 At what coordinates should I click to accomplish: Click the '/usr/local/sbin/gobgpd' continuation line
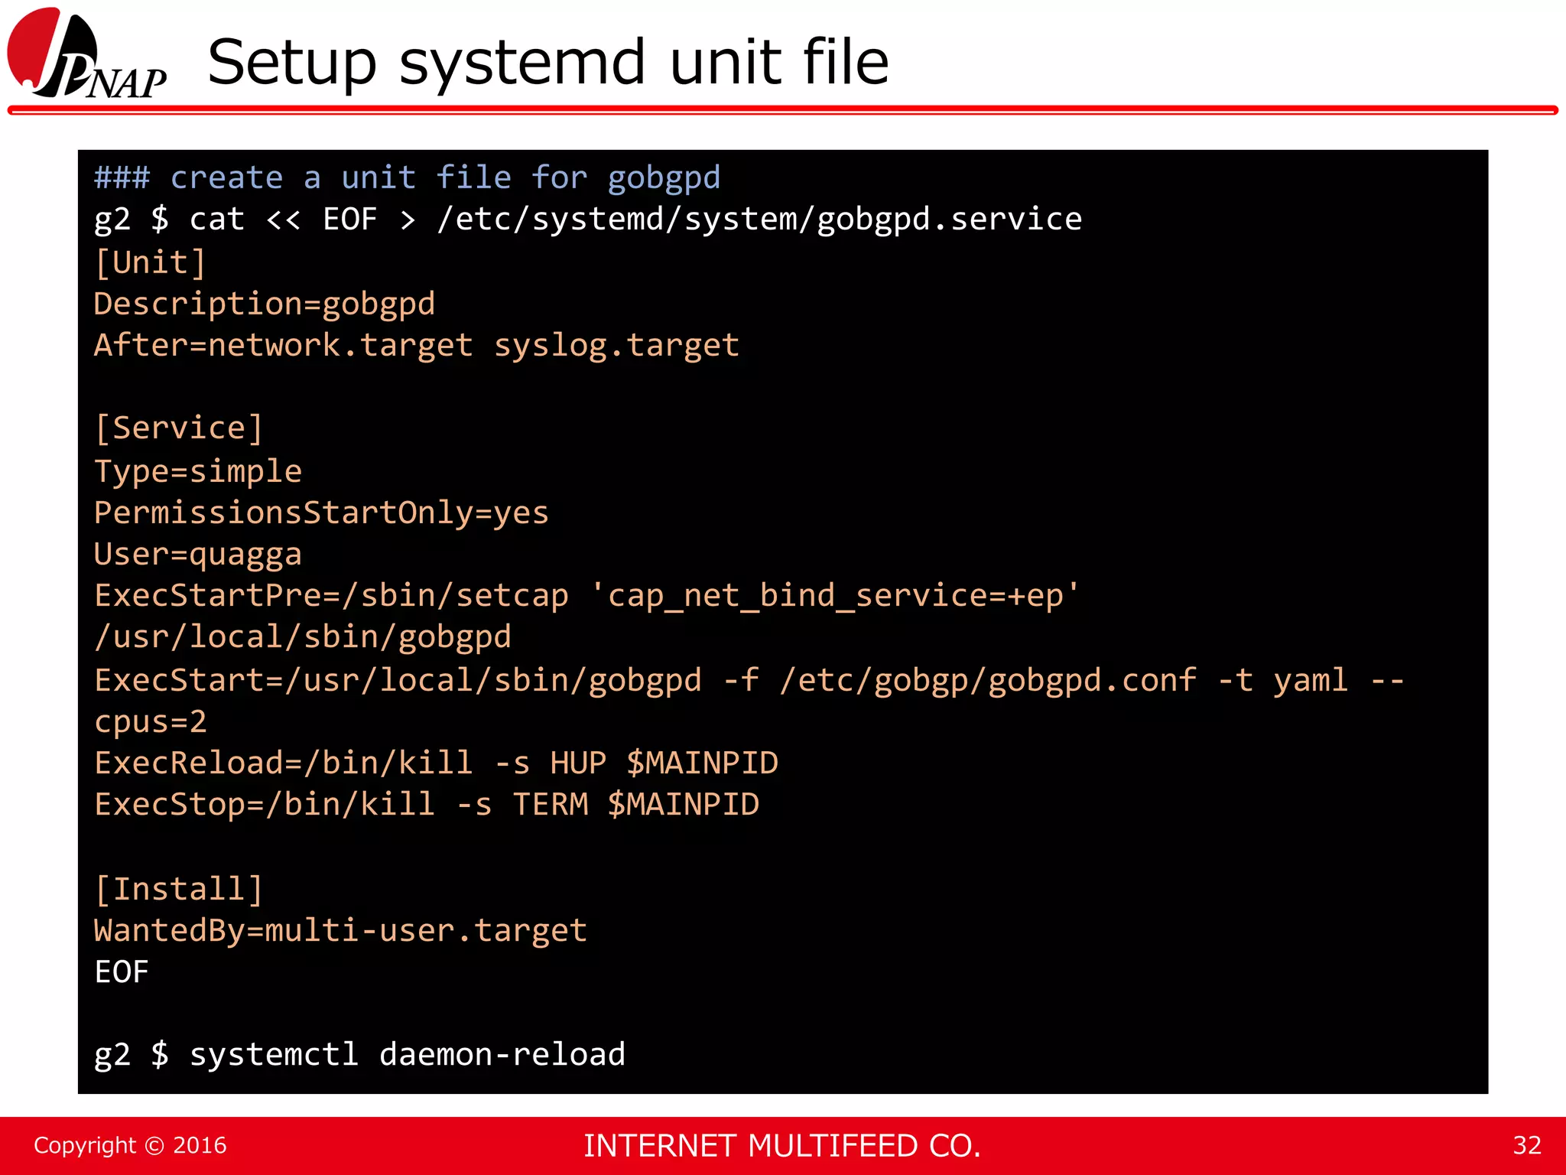303,637
